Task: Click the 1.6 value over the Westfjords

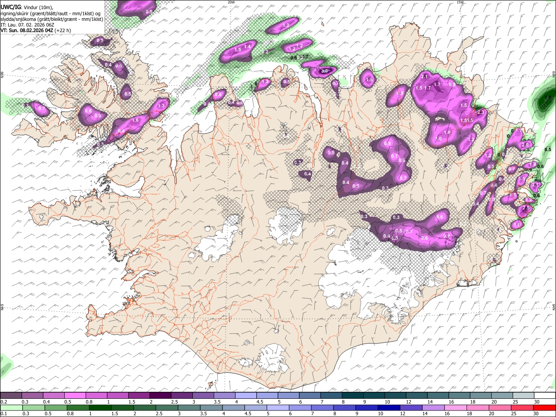Action: (x=135, y=120)
